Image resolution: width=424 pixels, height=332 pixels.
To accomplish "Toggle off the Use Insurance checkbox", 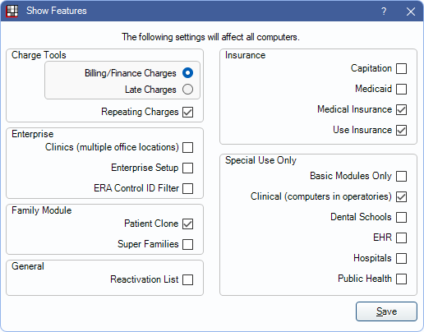I will [x=401, y=130].
